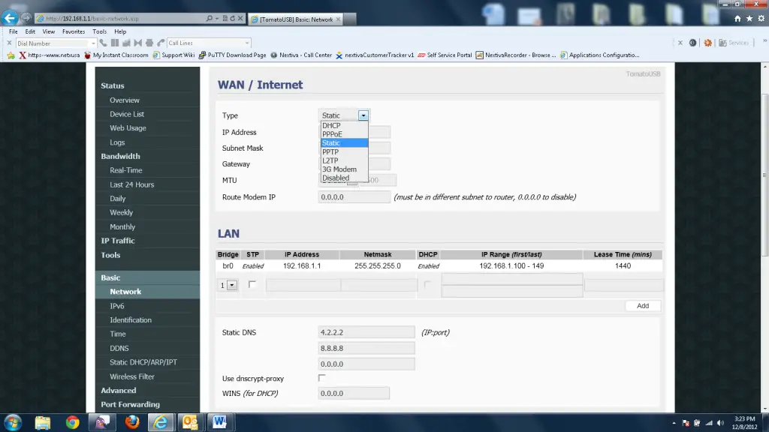This screenshot has height=432, width=769.
Task: Open the File menu
Action: pyautogui.click(x=14, y=31)
